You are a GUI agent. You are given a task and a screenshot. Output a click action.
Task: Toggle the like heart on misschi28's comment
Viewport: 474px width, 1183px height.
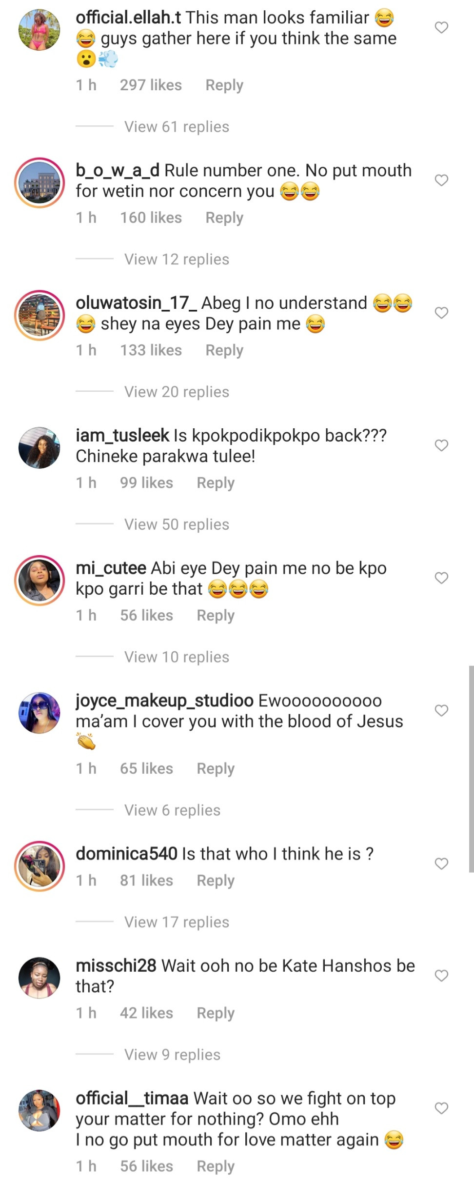442,976
